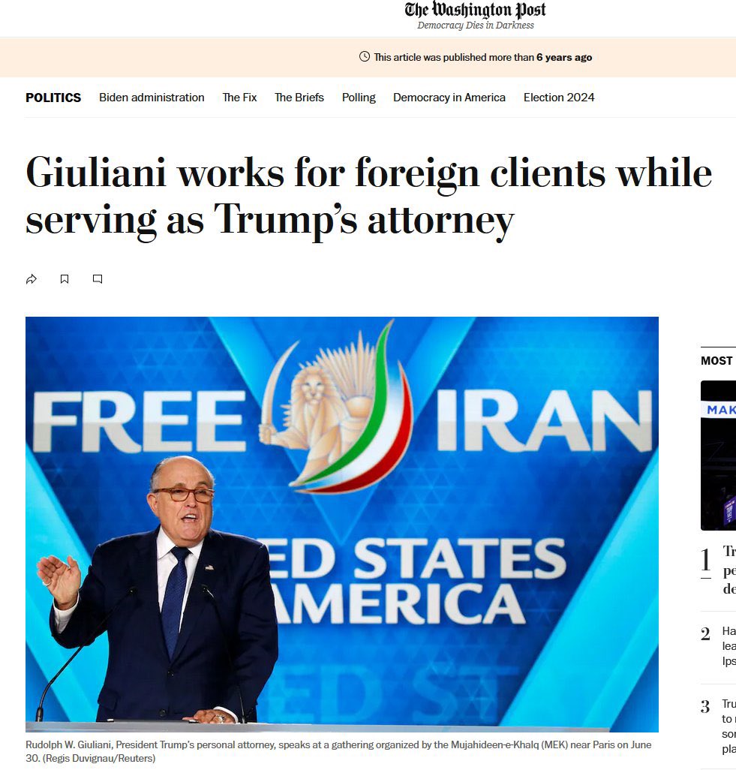Click the Democracy Dies in Darkness tagline

(x=475, y=26)
